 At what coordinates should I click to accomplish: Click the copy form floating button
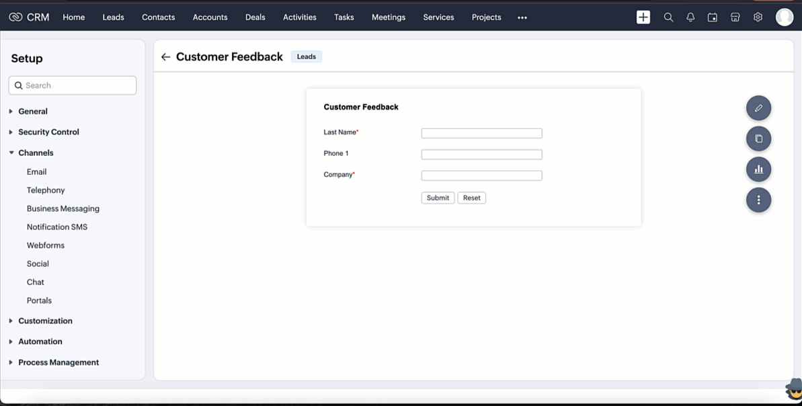pos(758,138)
